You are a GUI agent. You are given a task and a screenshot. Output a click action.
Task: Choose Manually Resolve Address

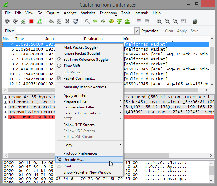click(x=89, y=87)
